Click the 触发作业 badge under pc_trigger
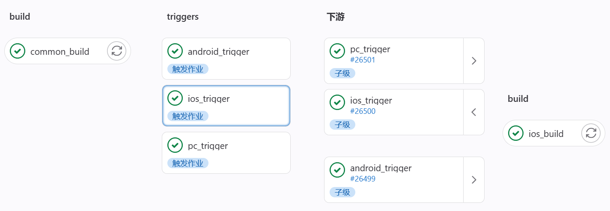Viewport: 610px width, 211px height. (x=187, y=163)
